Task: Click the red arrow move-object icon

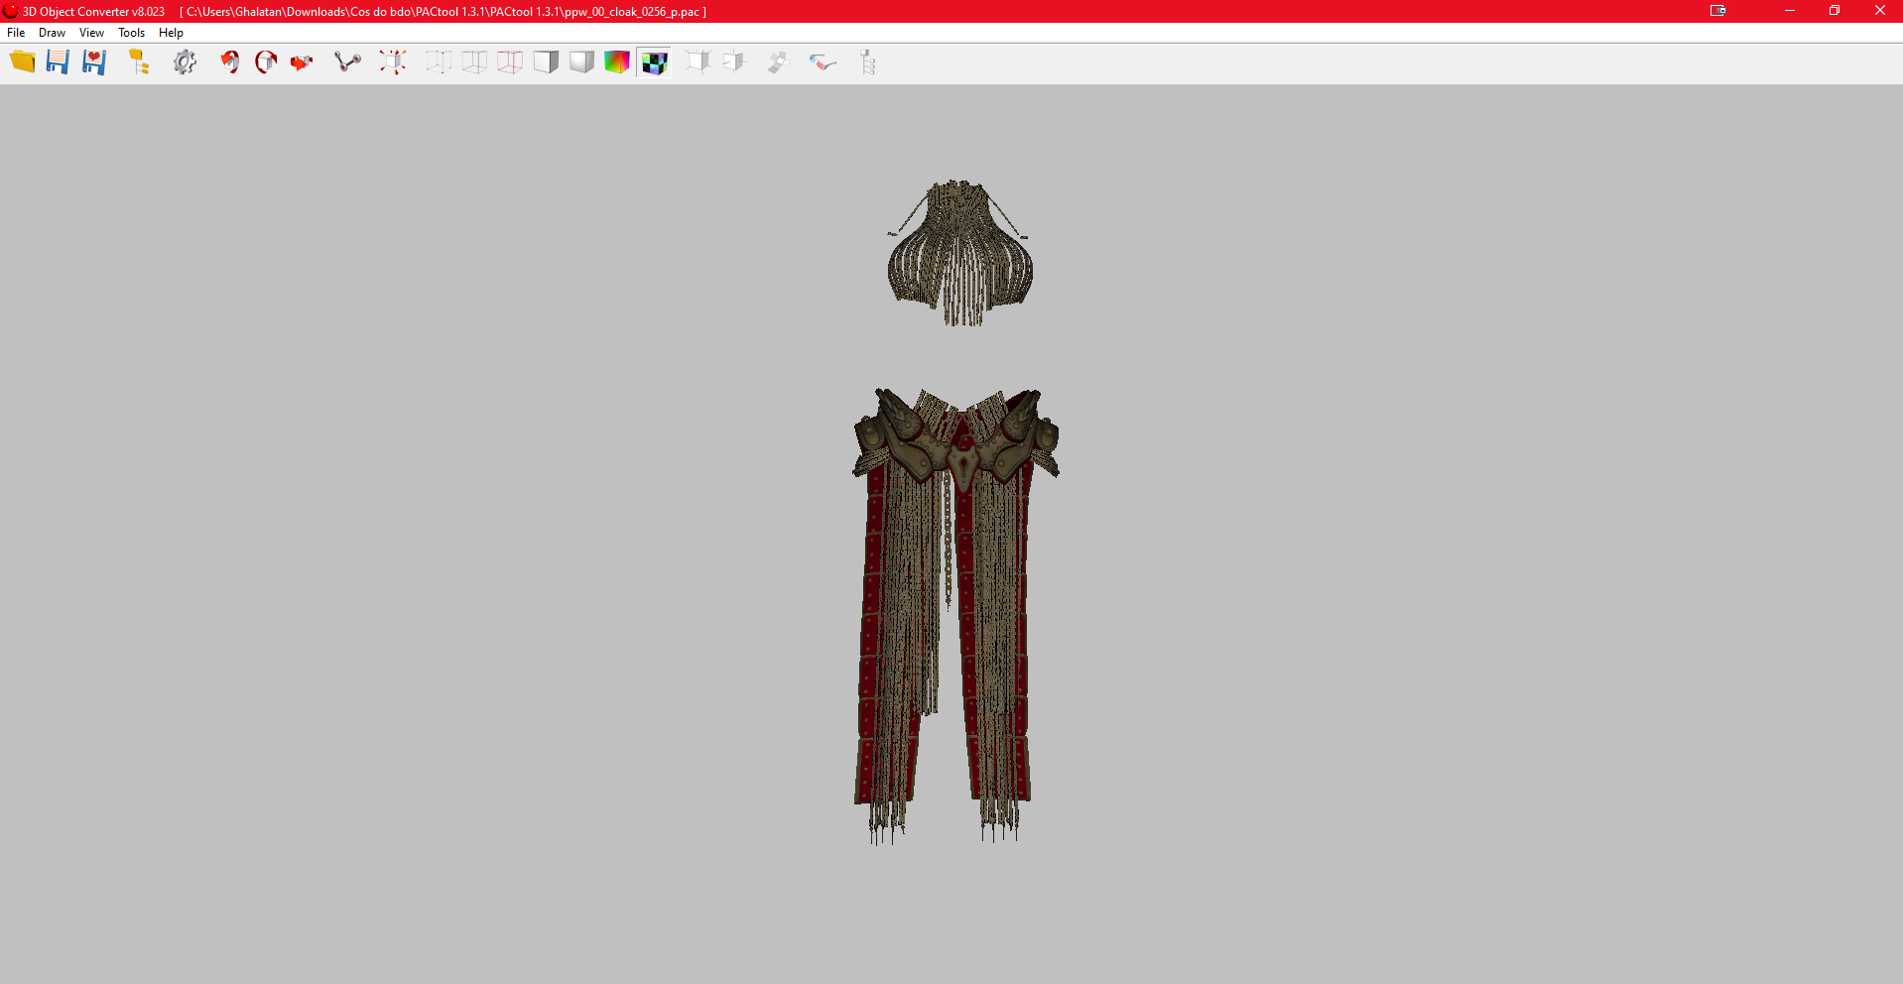Action: coord(302,62)
